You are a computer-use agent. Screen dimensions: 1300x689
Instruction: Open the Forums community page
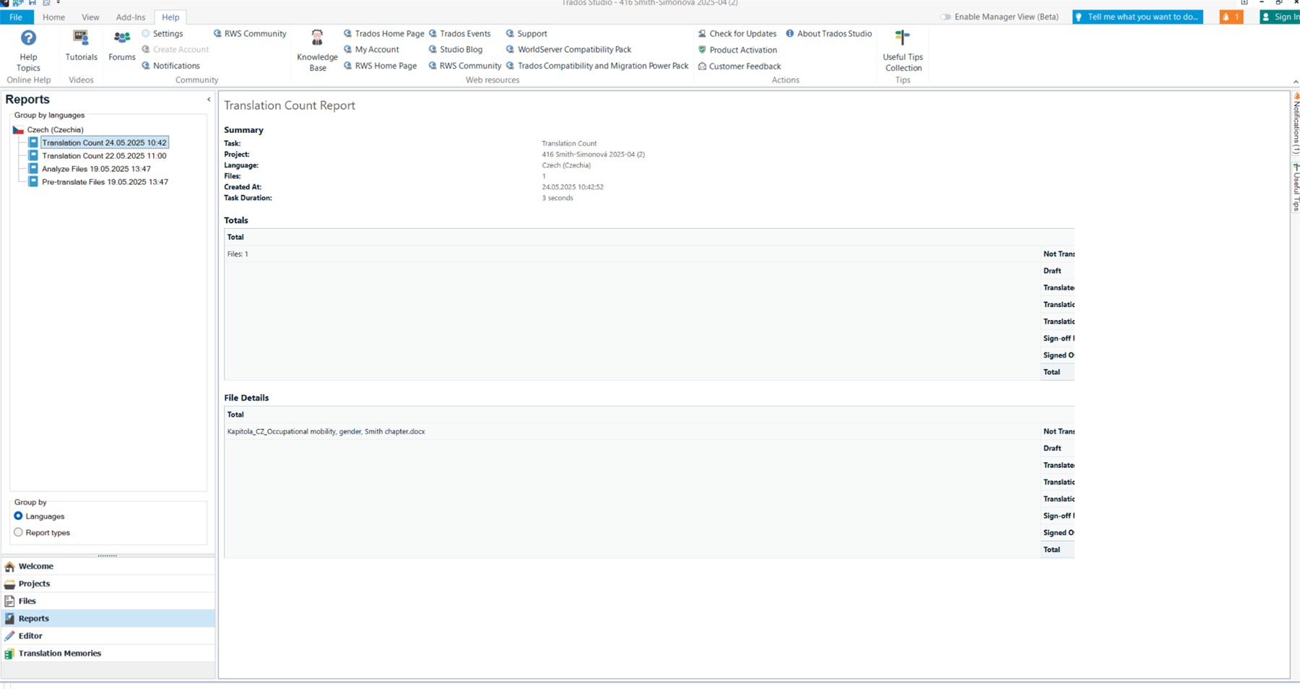[121, 43]
